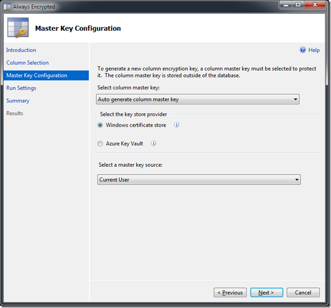Click arrow on Auto generate column master key combo
331x308 pixels.
click(x=295, y=99)
